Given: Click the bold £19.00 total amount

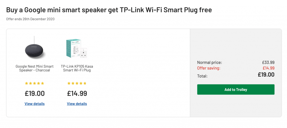Looking at the screenshot, I should pos(266,75).
